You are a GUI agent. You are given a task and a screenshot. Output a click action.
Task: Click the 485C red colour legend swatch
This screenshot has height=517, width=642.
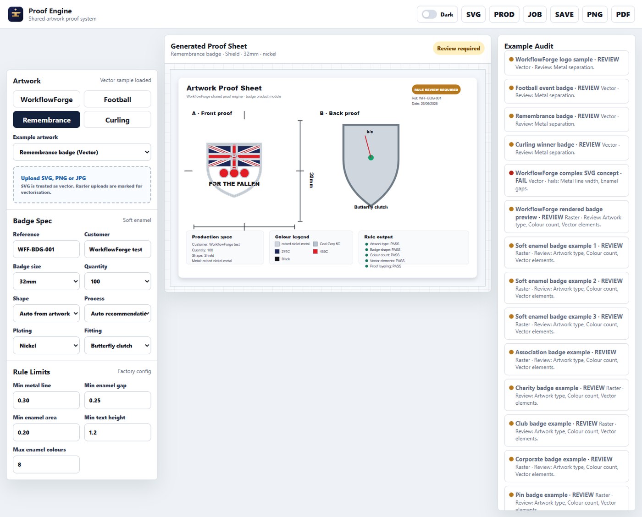pyautogui.click(x=315, y=252)
